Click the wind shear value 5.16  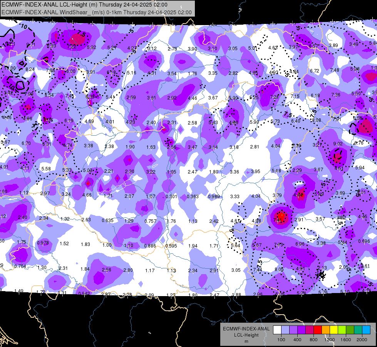132,73
